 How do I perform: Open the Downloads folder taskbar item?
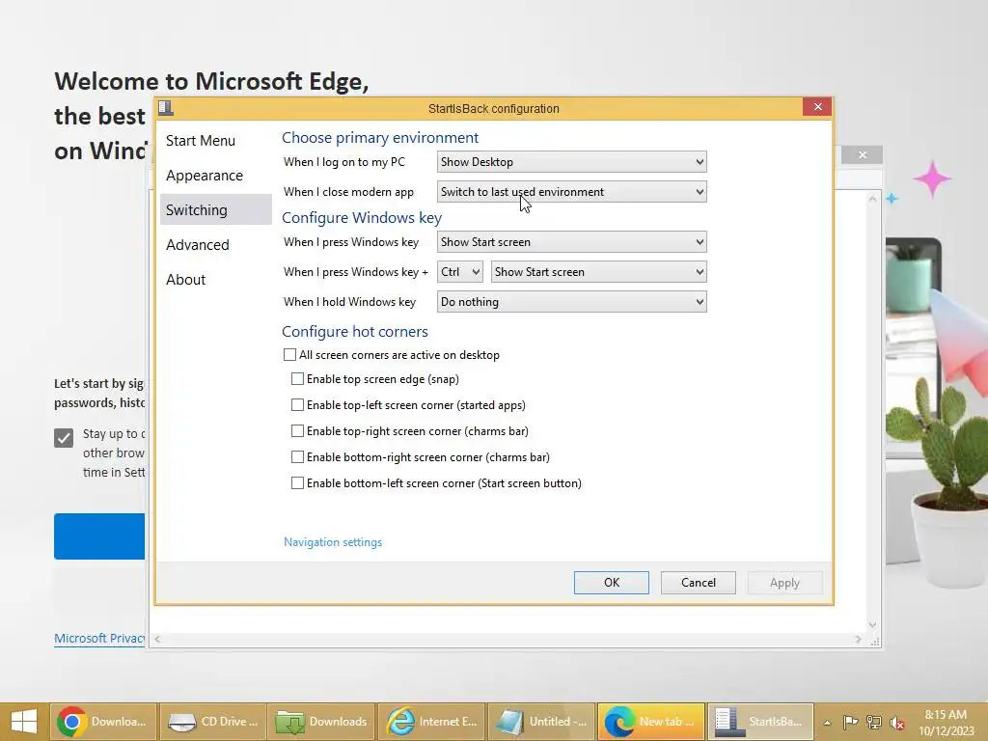click(321, 722)
